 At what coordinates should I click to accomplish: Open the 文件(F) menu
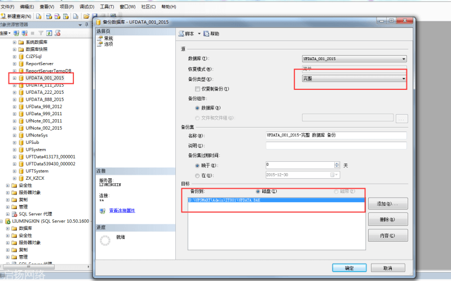(x=7, y=7)
